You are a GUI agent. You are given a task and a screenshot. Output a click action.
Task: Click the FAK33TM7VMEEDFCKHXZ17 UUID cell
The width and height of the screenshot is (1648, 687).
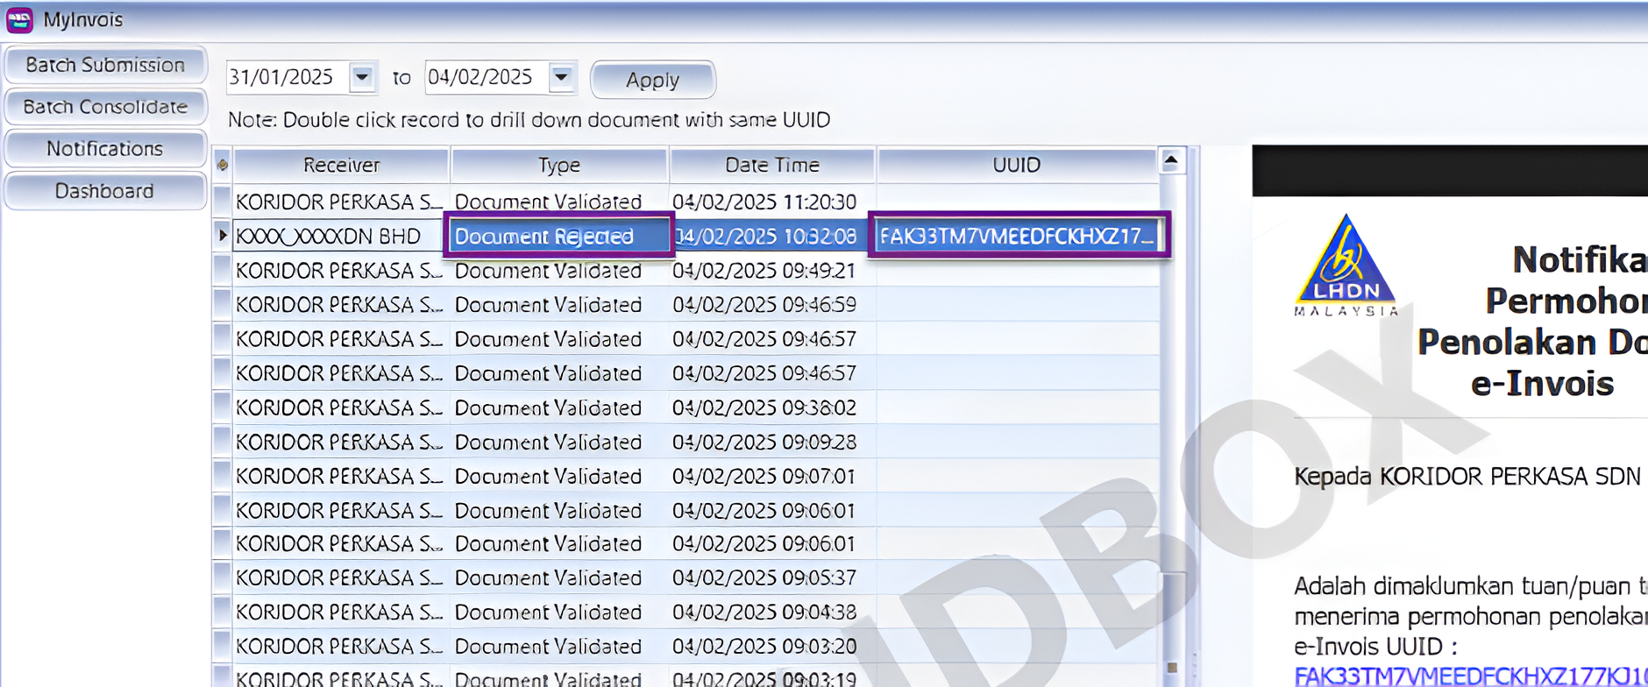[x=1018, y=236]
